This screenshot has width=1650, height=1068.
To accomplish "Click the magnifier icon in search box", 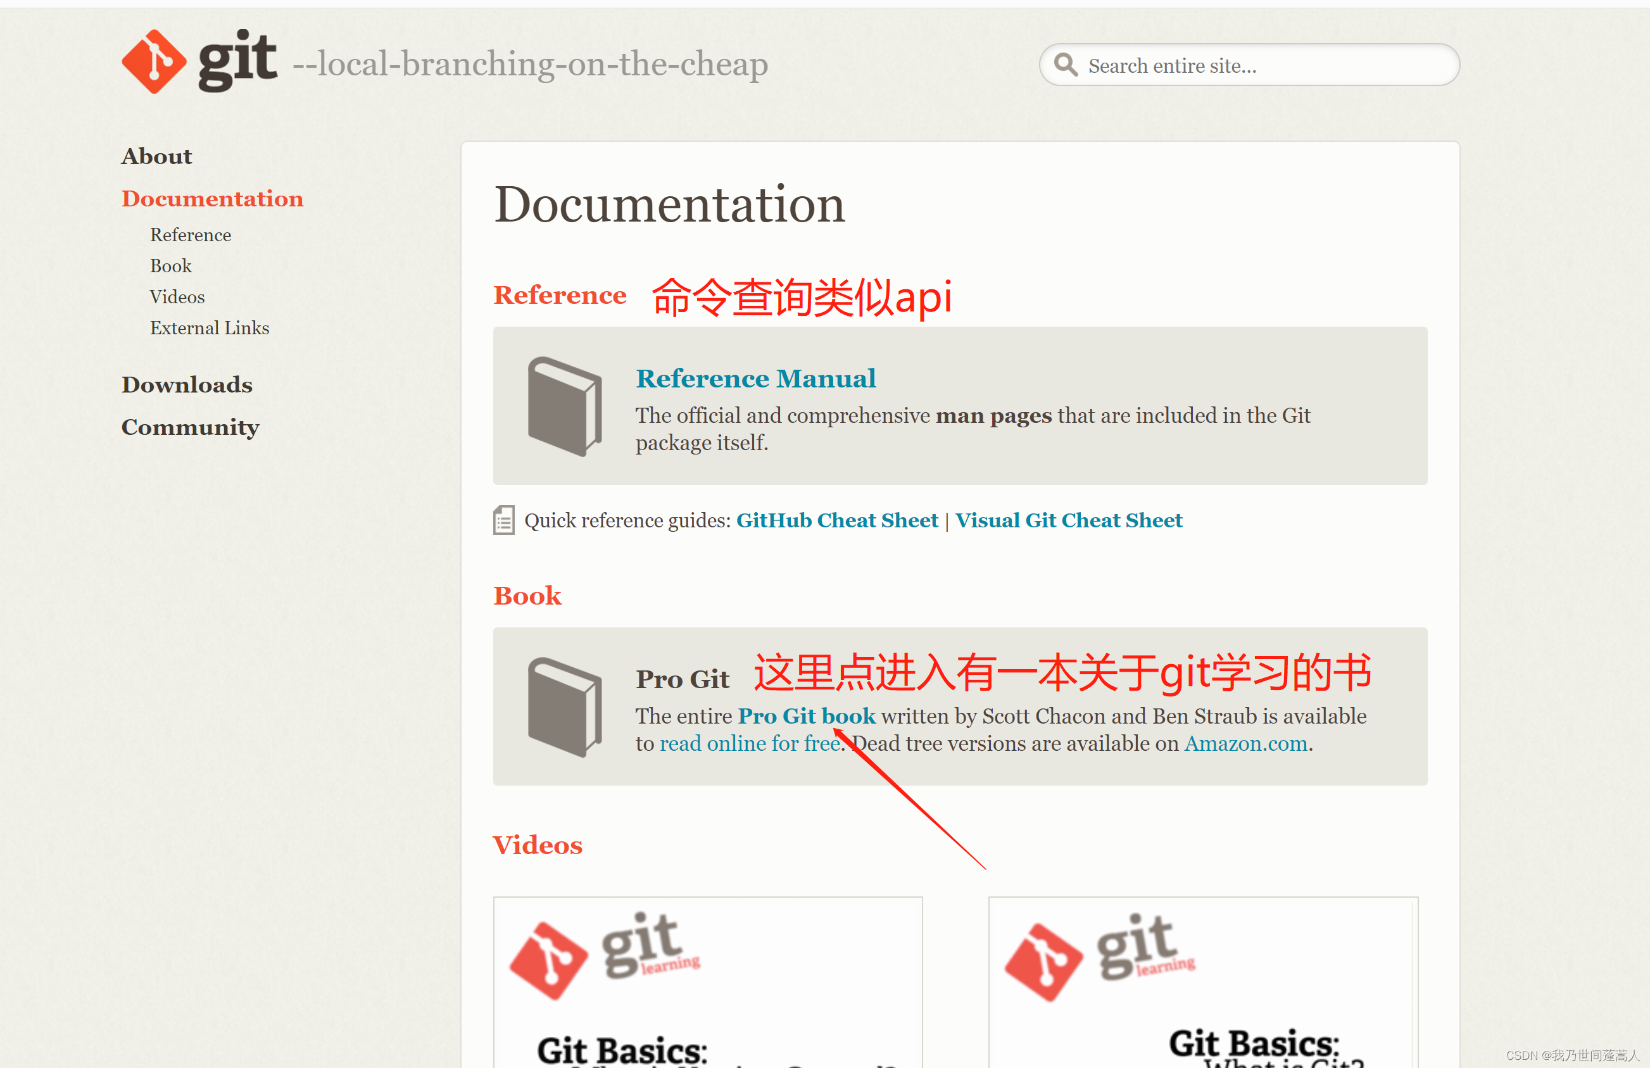I will [x=1065, y=65].
